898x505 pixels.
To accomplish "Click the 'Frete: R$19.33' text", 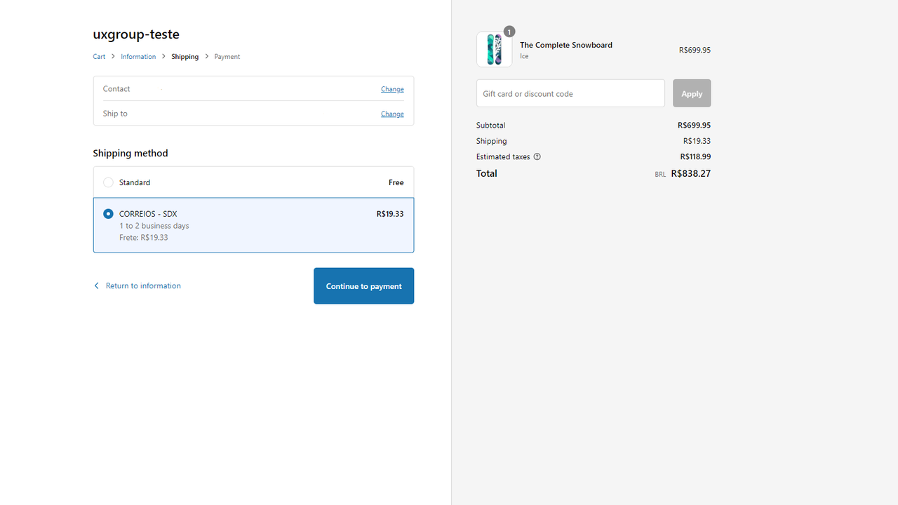I will click(x=143, y=237).
